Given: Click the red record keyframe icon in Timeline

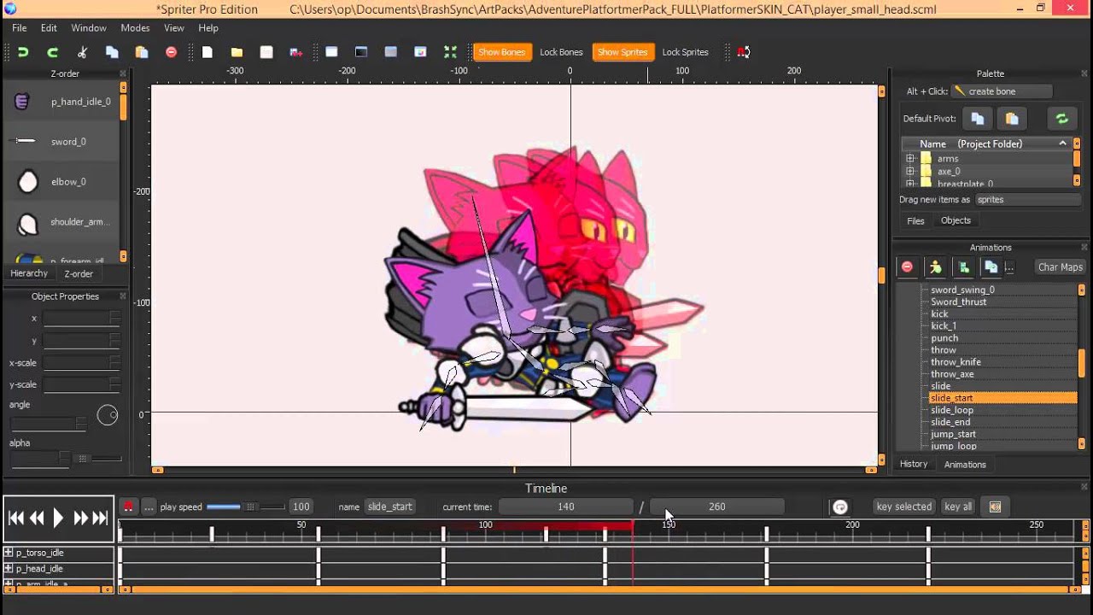Looking at the screenshot, I should [x=128, y=507].
